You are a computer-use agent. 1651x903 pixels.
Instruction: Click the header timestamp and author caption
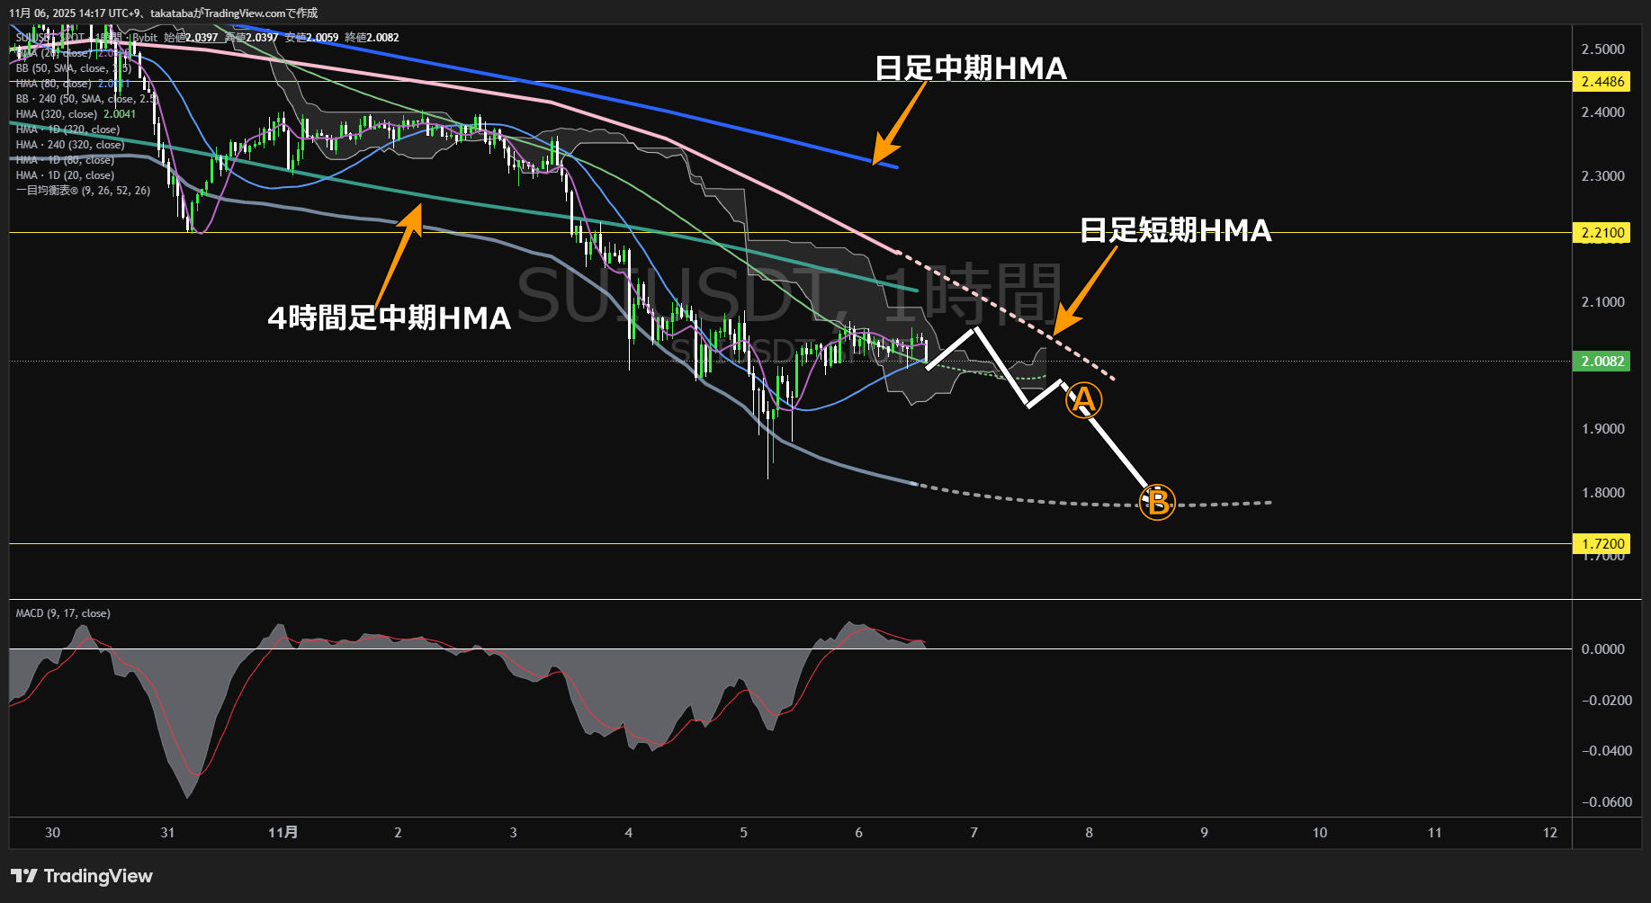pyautogui.click(x=163, y=13)
